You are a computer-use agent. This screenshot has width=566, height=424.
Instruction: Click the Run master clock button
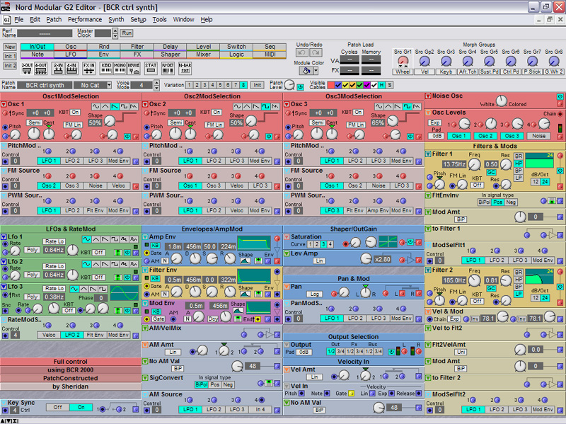click(x=127, y=33)
